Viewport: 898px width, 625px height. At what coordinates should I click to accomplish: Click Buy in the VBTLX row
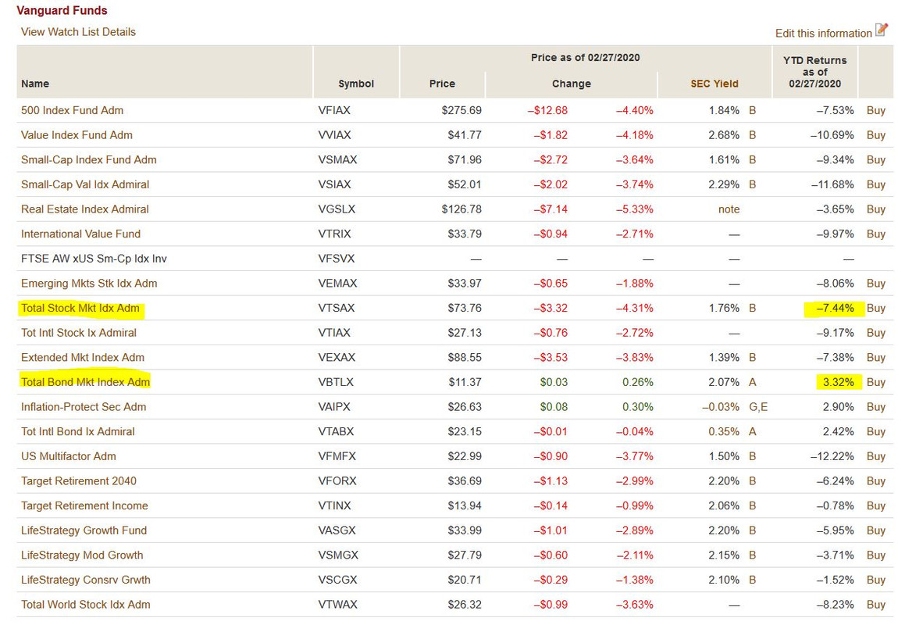(x=875, y=381)
